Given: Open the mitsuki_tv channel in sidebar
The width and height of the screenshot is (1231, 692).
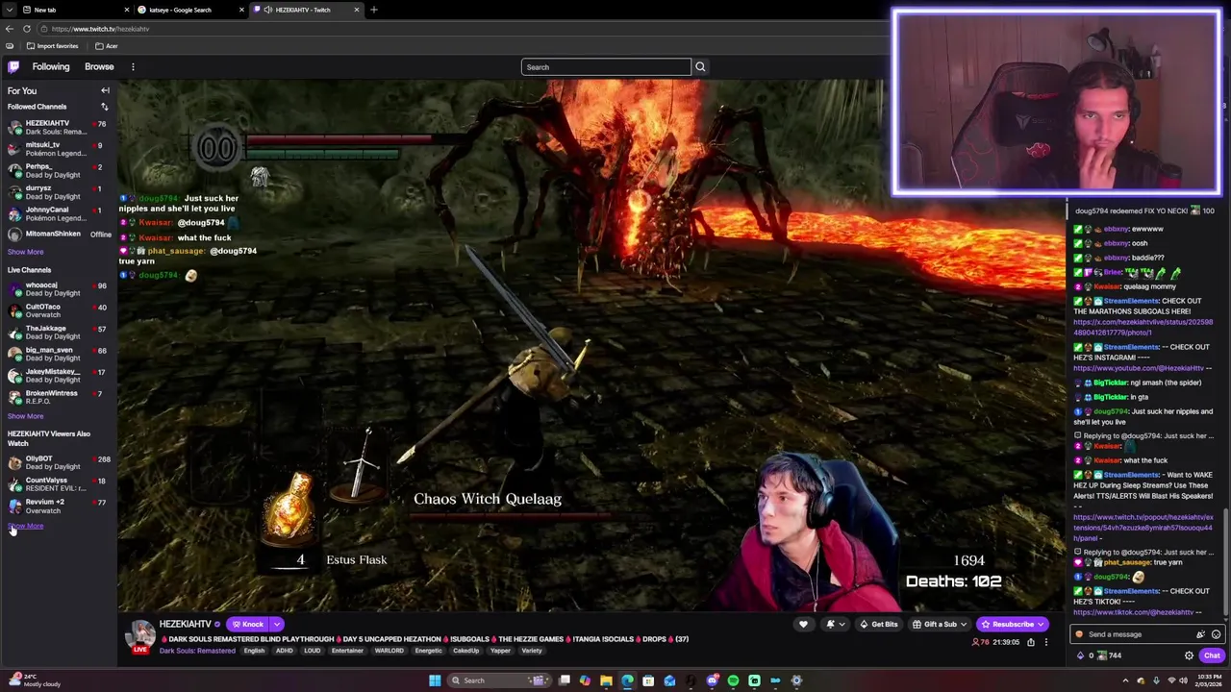Looking at the screenshot, I should 58,149.
